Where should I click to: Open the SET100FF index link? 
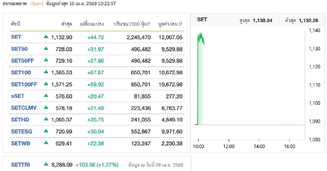coord(24,84)
